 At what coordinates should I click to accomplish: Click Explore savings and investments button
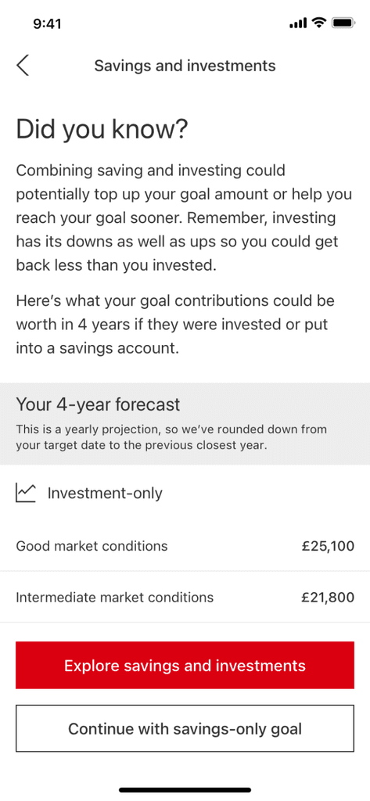(185, 665)
